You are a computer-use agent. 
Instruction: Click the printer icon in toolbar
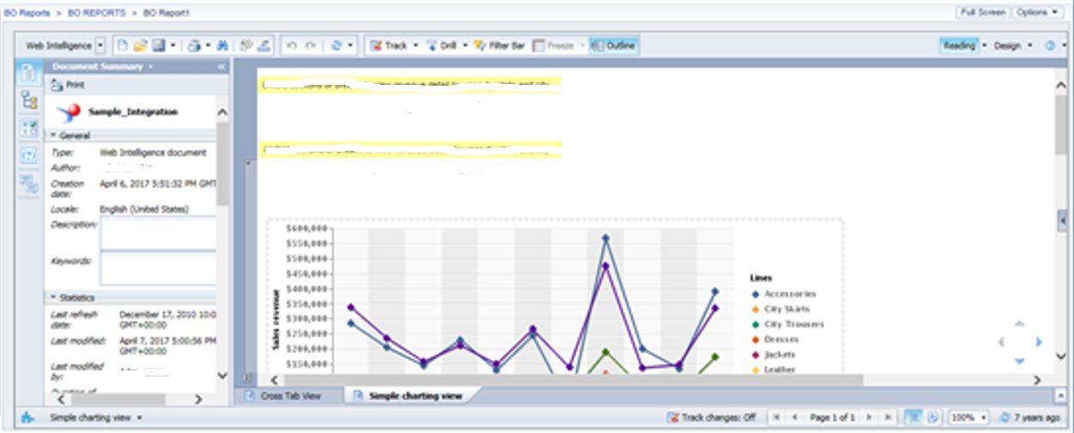pos(194,45)
